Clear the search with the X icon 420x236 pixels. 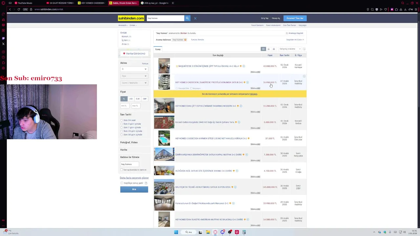coord(195,18)
